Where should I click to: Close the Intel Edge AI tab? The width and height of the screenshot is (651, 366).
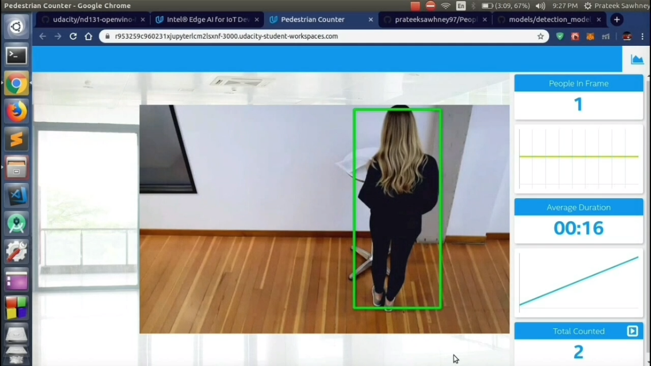[x=257, y=20]
